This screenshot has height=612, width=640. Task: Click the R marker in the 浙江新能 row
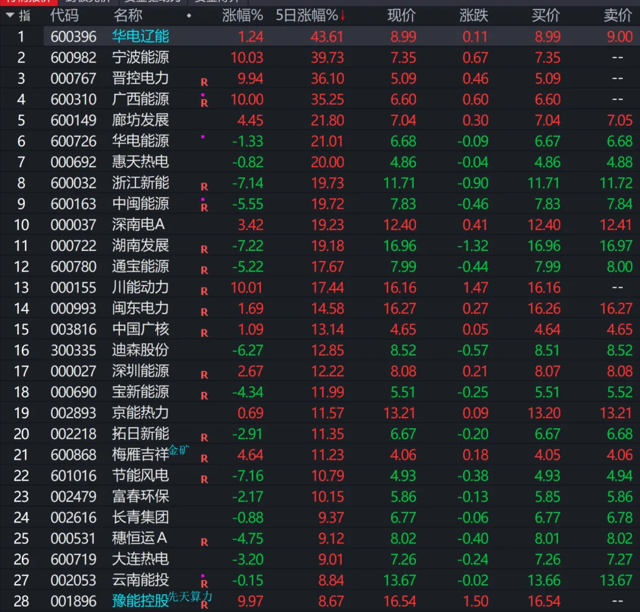pyautogui.click(x=204, y=187)
